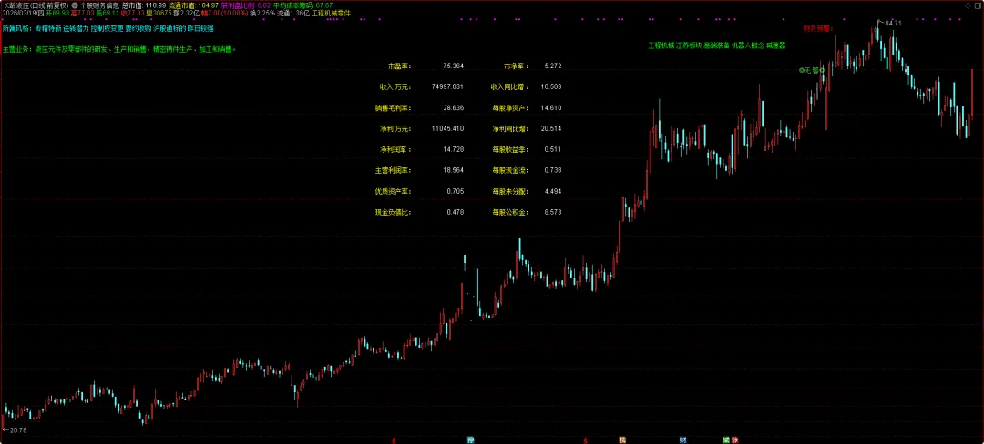The width and height of the screenshot is (984, 444).
Task: Click the 每股净资产 value 14.610
Action: (x=551, y=107)
